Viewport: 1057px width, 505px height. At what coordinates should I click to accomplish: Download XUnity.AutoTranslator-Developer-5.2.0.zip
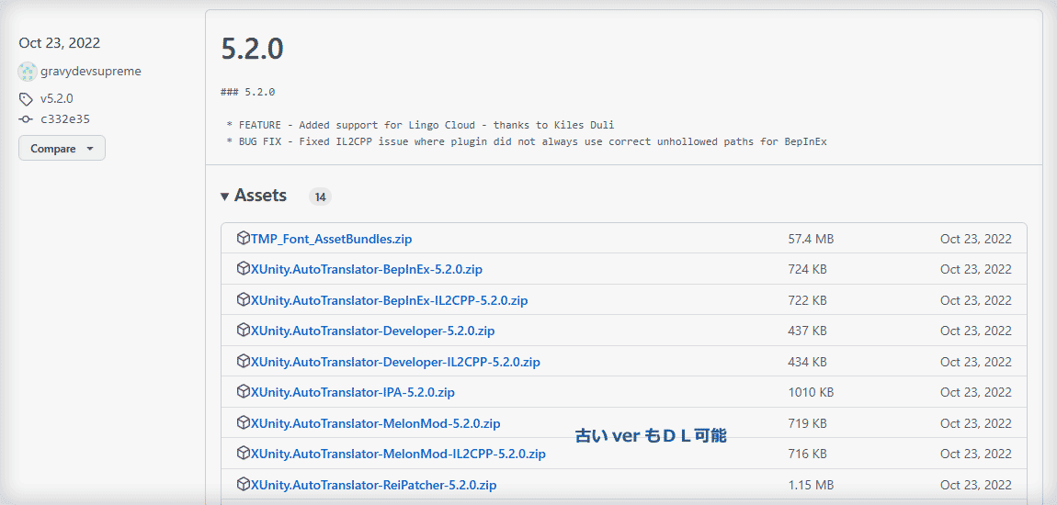coord(373,331)
